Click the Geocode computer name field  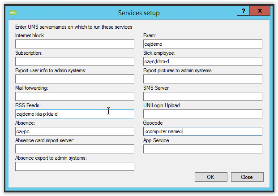point(202,131)
